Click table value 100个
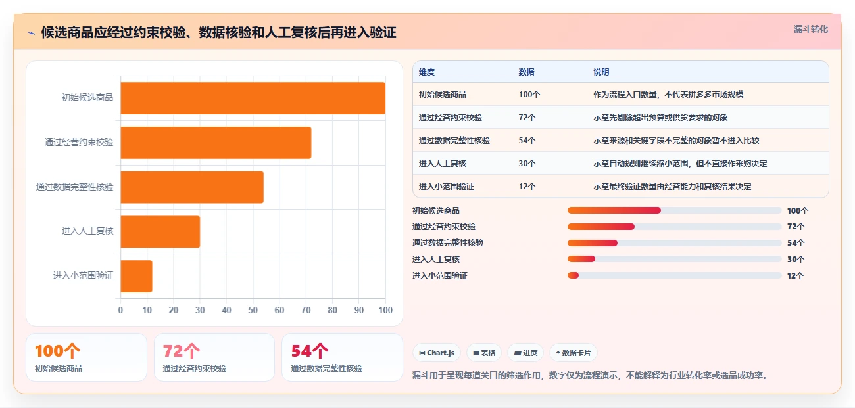This screenshot has height=408, width=855. point(529,95)
